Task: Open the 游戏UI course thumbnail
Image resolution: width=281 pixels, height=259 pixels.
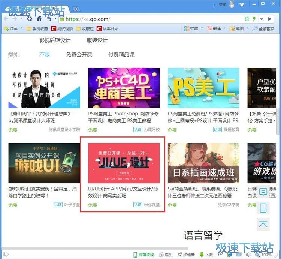Action: 44,163
